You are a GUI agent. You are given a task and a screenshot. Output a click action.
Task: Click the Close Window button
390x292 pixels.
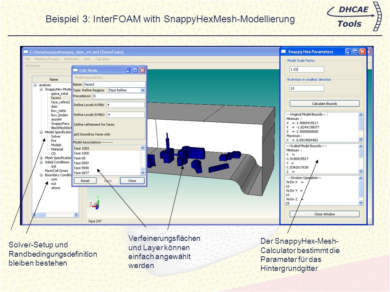tap(325, 214)
